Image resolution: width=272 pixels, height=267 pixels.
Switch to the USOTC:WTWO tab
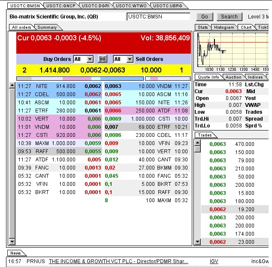click(131, 6)
